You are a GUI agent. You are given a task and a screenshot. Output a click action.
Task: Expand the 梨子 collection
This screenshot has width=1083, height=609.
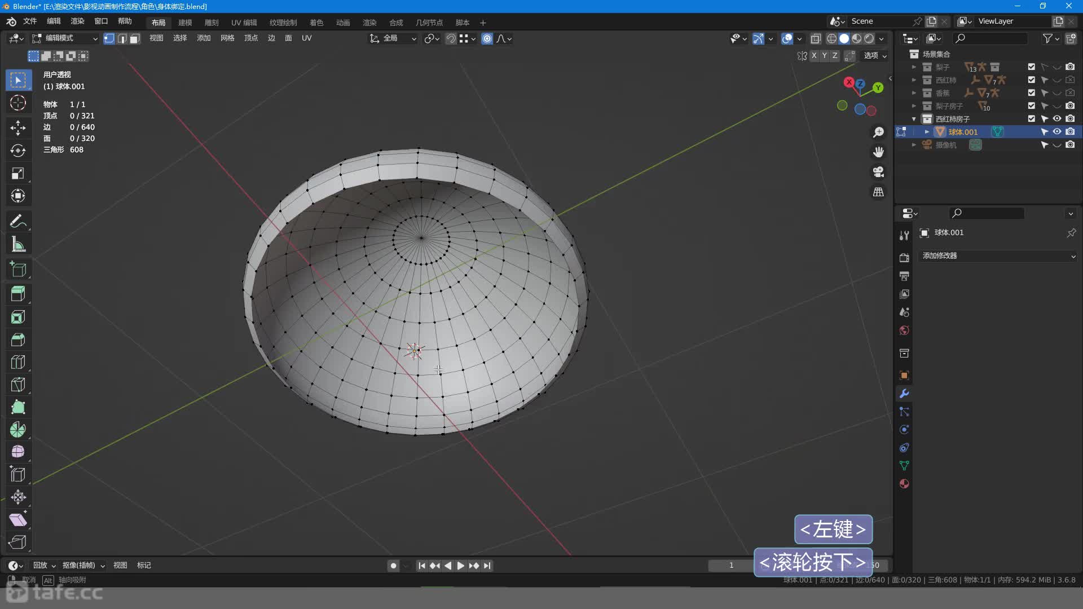(914, 67)
